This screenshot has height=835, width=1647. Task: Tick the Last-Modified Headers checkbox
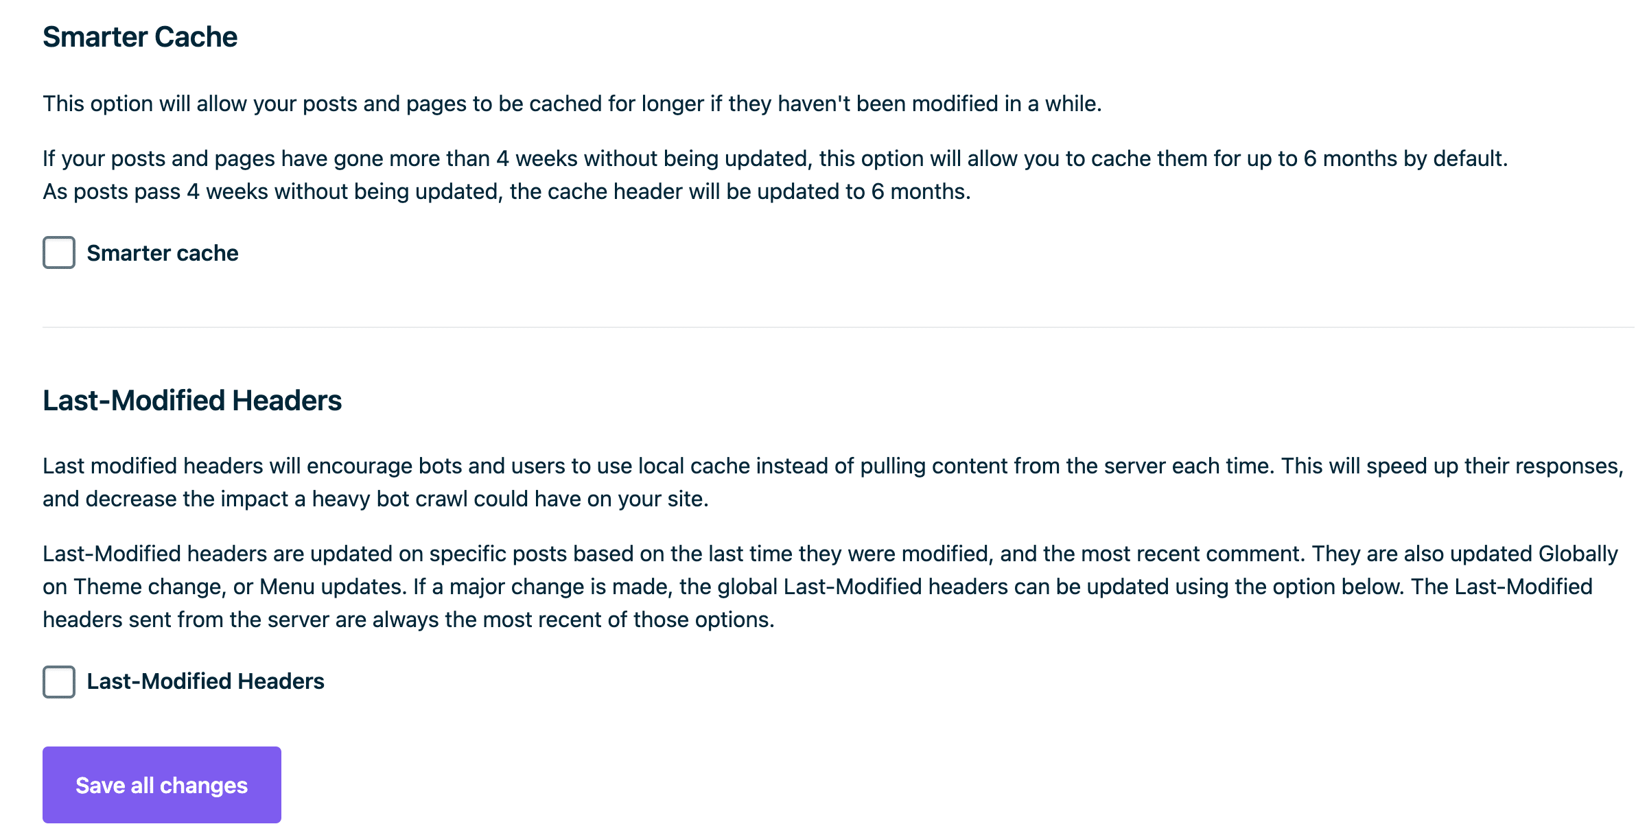[59, 681]
